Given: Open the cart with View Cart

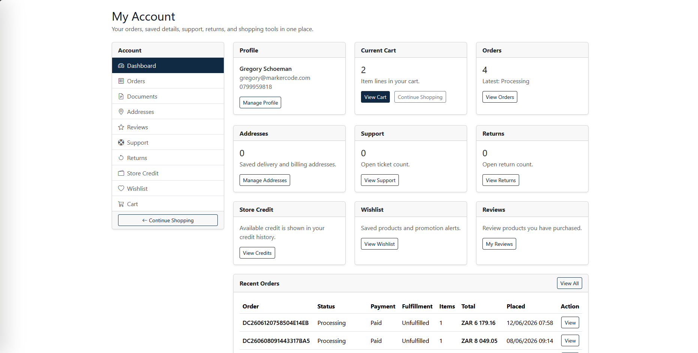Looking at the screenshot, I should pos(375,97).
